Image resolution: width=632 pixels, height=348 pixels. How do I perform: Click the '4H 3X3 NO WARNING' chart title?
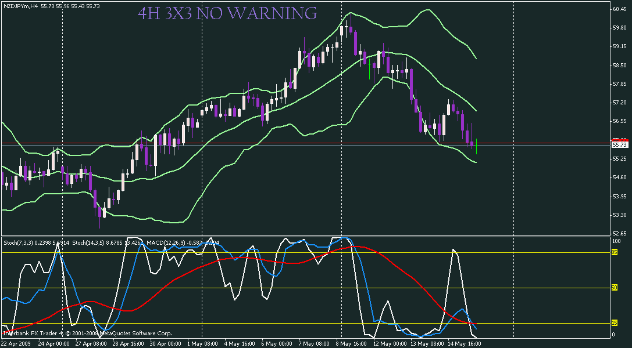[227, 13]
